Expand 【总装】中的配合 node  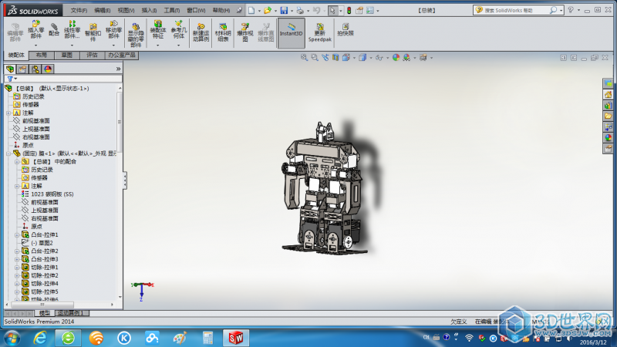click(17, 162)
